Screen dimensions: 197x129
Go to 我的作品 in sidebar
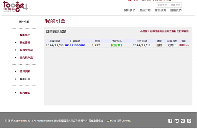25,35
